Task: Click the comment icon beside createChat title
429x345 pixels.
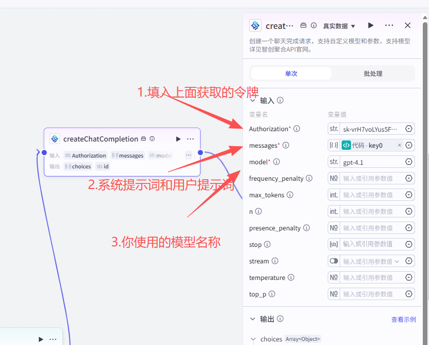Action: [303, 25]
